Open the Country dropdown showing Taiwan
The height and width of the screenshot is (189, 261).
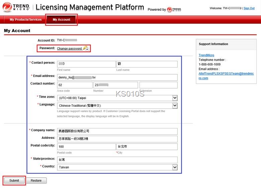point(117,167)
